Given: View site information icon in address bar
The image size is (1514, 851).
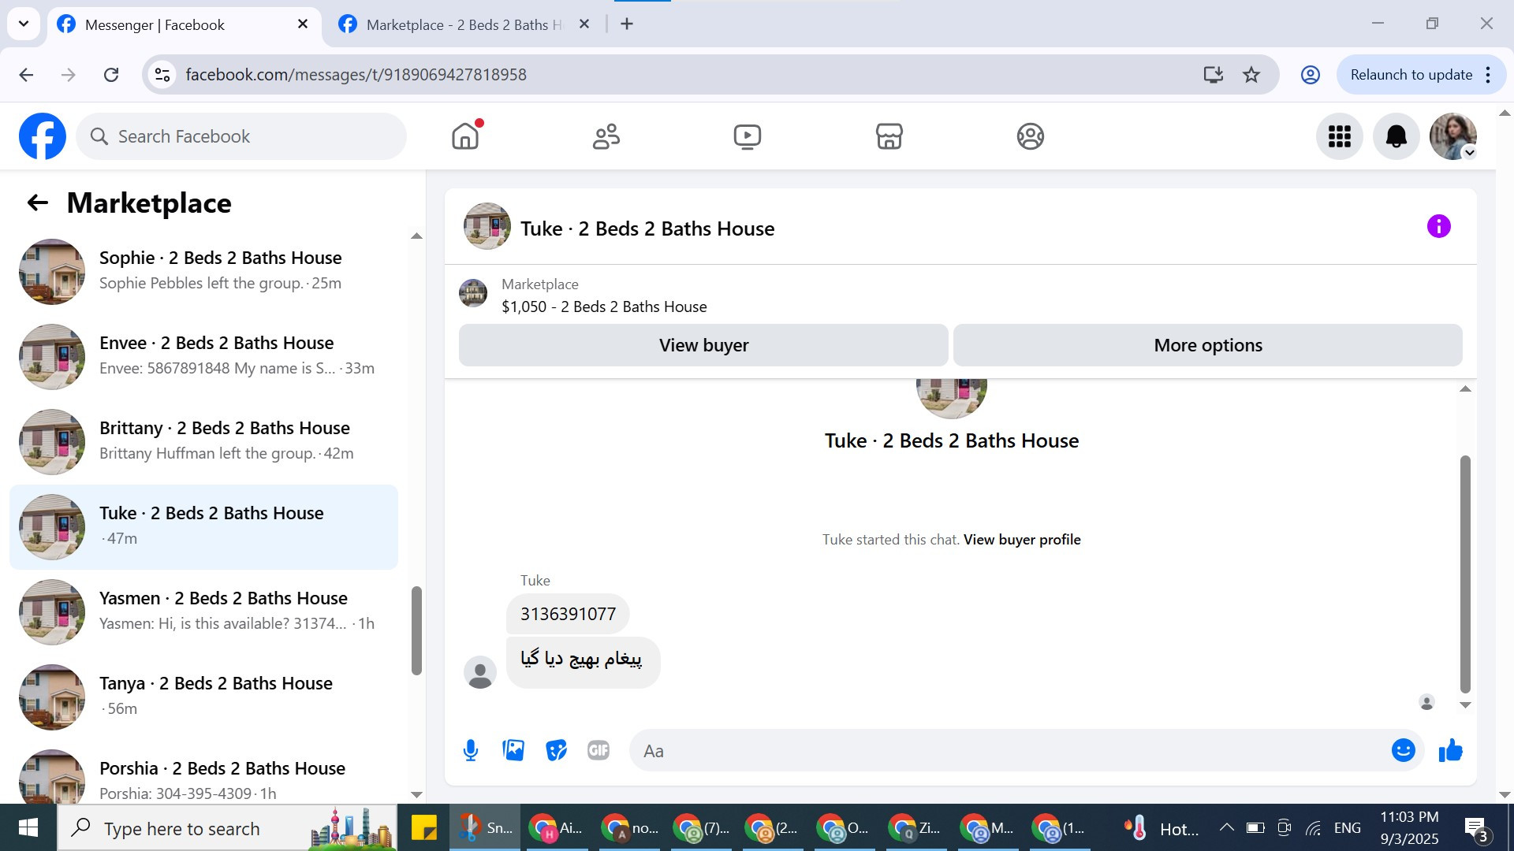Looking at the screenshot, I should click(x=162, y=75).
